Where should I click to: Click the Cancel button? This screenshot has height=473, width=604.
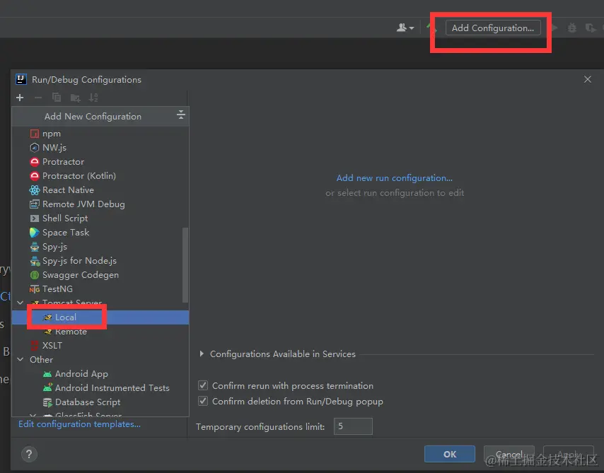[x=509, y=454]
